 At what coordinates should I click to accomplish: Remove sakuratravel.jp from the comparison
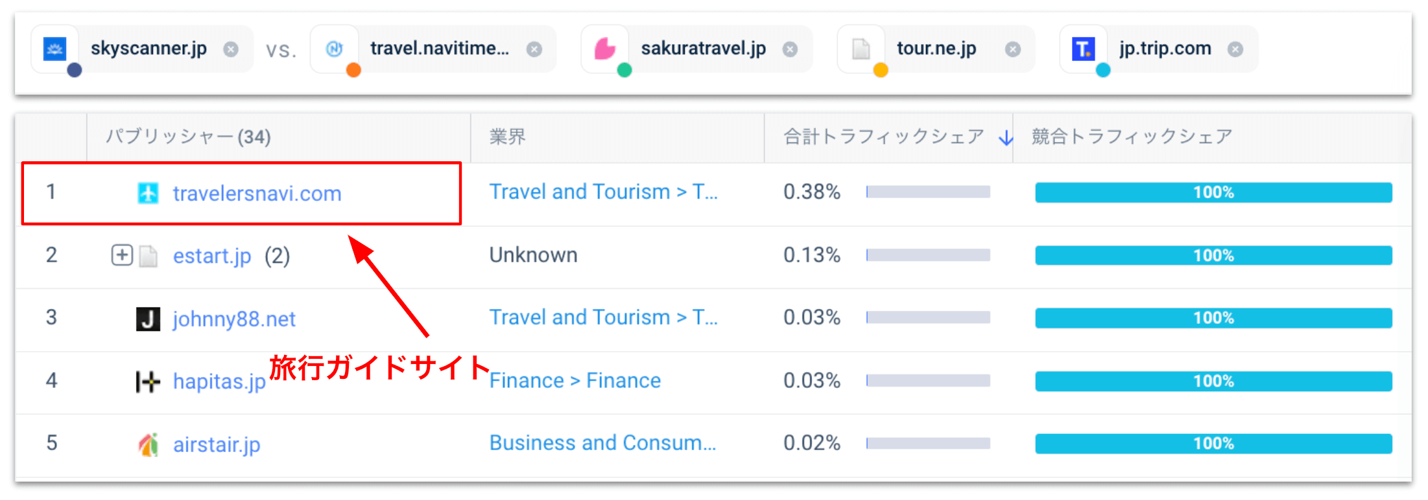pos(790,48)
